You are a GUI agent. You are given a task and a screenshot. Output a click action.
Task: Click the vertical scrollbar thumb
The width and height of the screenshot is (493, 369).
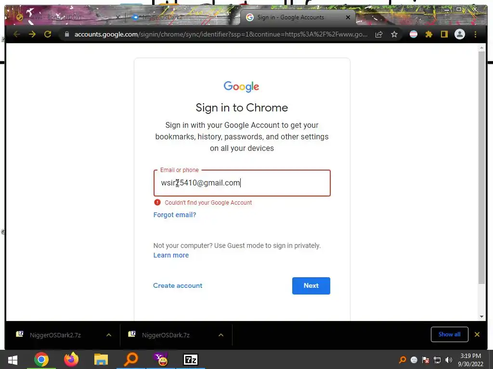pyautogui.click(x=481, y=168)
